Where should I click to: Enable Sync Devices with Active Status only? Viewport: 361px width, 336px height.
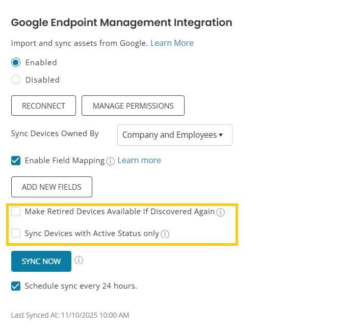(x=16, y=234)
